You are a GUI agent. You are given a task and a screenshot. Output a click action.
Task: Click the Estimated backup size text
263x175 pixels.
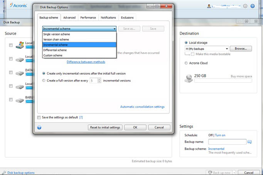pyautogui.click(x=152, y=161)
